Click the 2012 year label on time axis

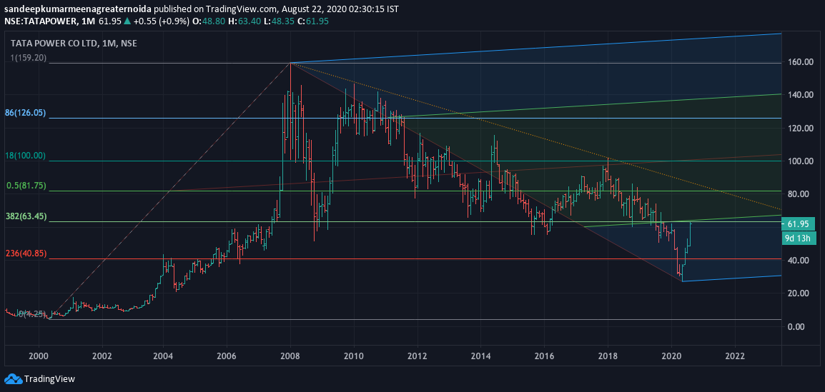[418, 356]
